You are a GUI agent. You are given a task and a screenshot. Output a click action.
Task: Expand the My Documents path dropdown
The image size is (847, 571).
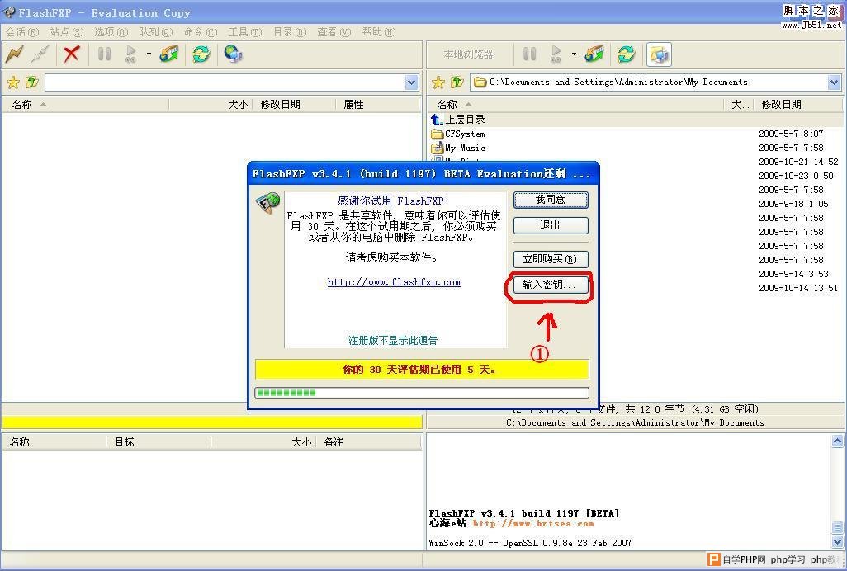(834, 83)
